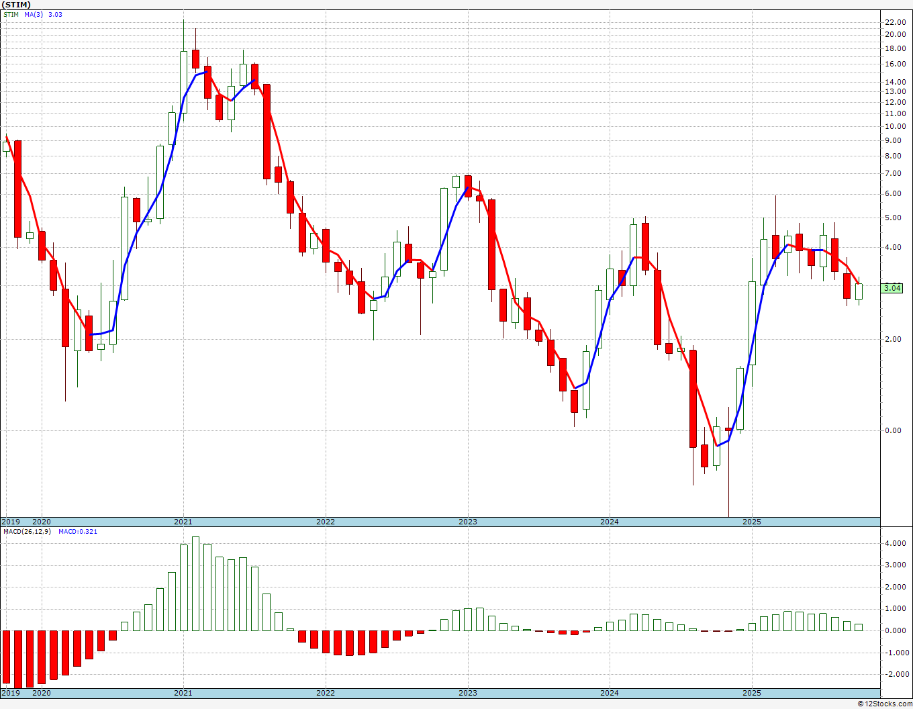This screenshot has width=913, height=709.
Task: Click the 4.000 MACD axis label
Action: coord(895,543)
